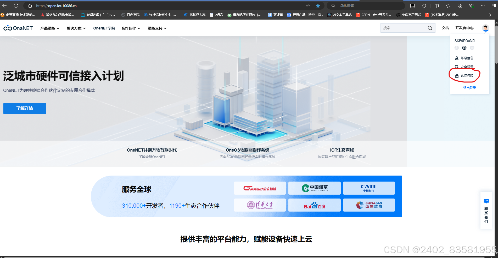Click the Tsinghua University logo card
Viewport: 498px width, 258px height.
click(260, 205)
